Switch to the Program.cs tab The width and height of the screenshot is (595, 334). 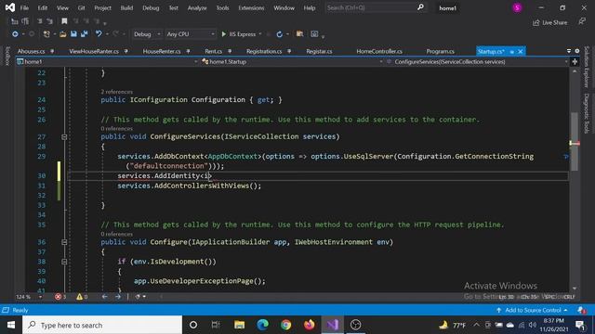pos(440,51)
